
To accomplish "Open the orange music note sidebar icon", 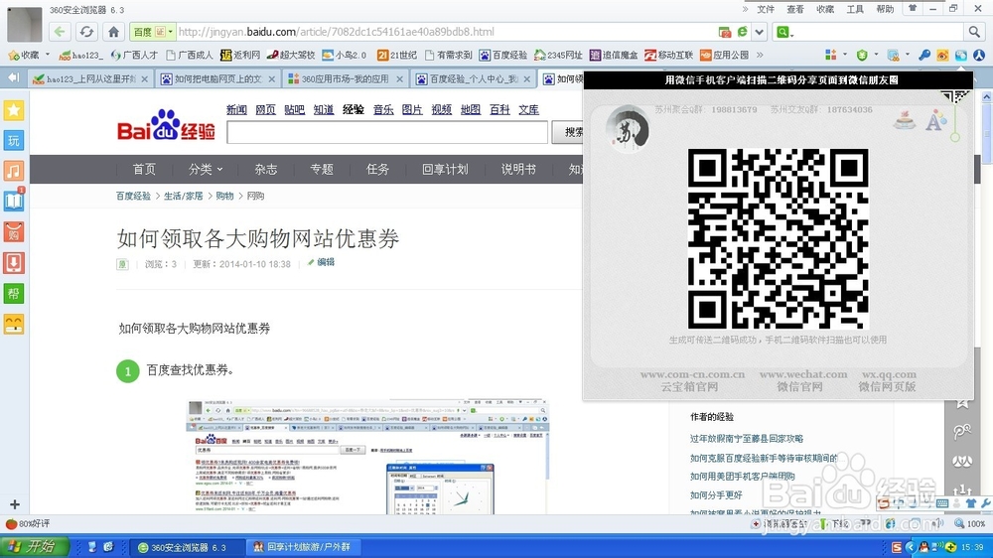I will tap(14, 171).
